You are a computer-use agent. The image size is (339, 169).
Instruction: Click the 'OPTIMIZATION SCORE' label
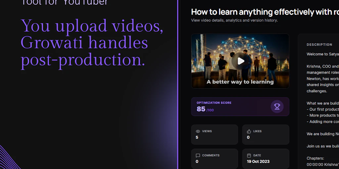[x=214, y=103]
